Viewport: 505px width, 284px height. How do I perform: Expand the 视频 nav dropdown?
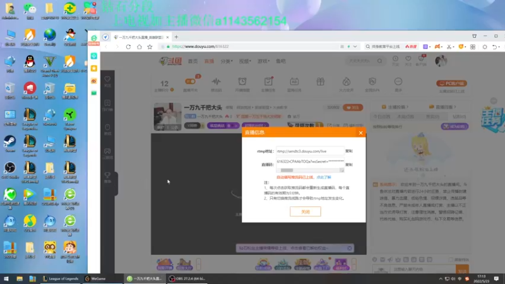(x=245, y=61)
